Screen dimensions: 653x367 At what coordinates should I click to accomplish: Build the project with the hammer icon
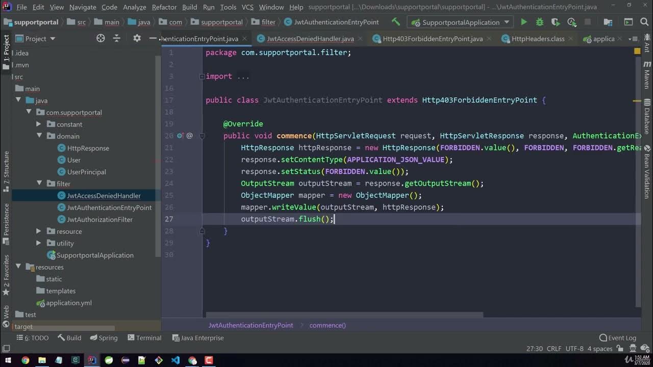396,22
